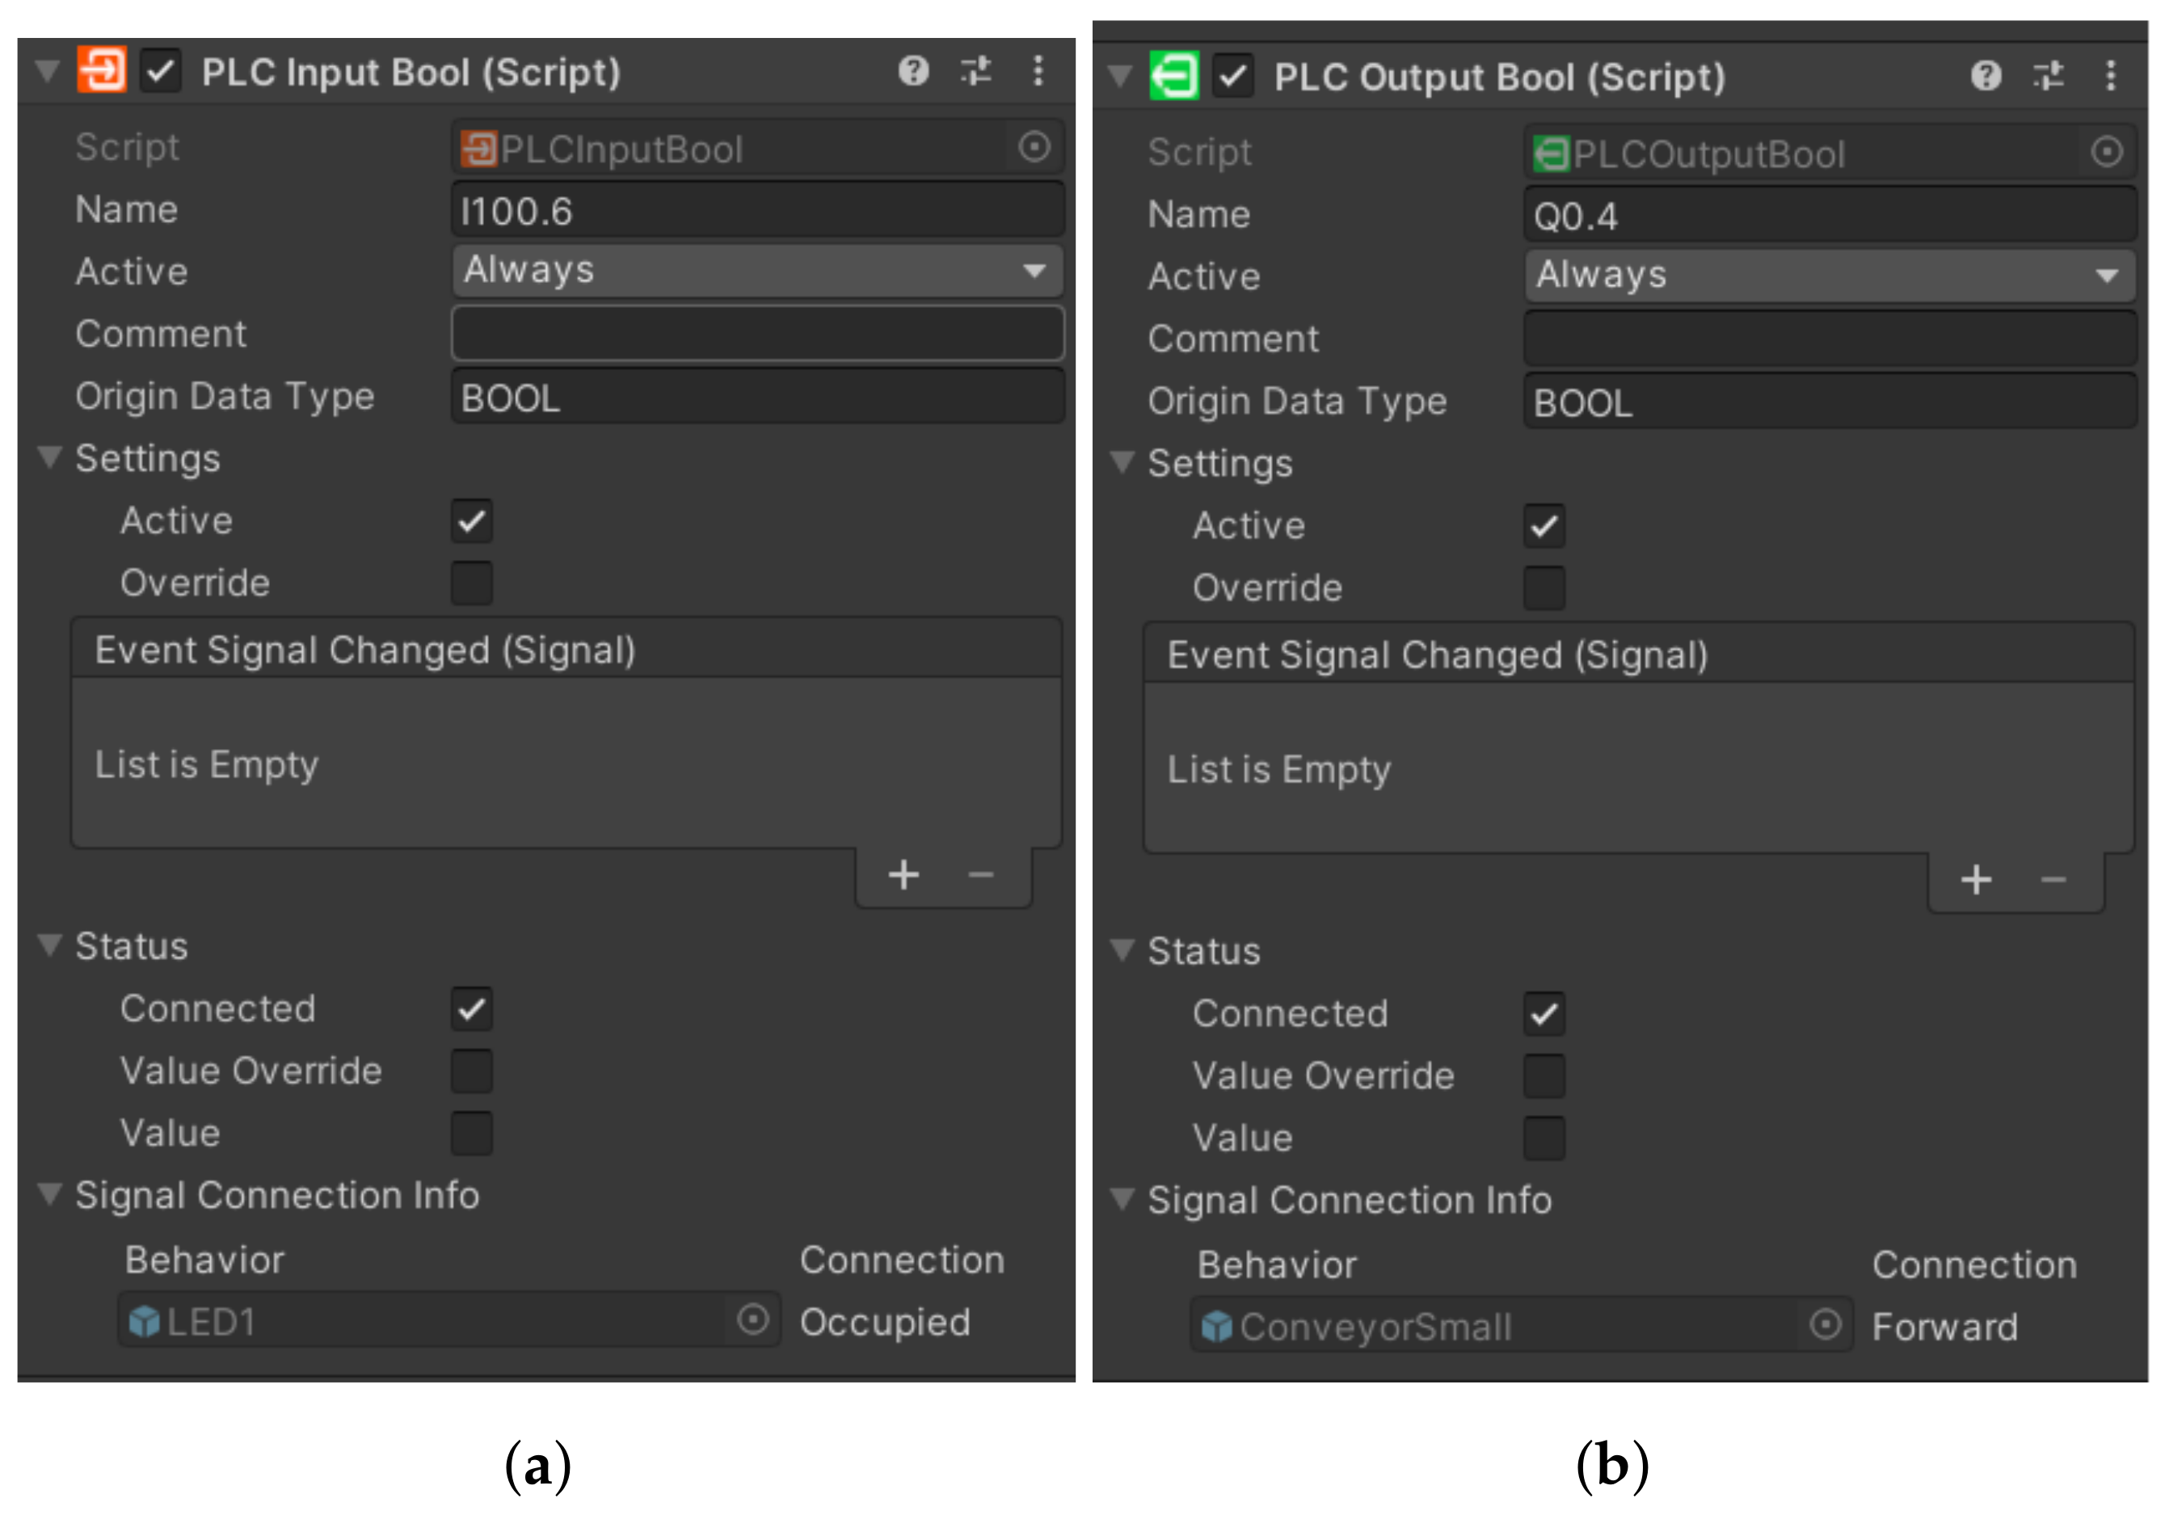Click object picker beside ConveyorSmall behavior
This screenshot has width=2165, height=1515.
coord(1826,1324)
